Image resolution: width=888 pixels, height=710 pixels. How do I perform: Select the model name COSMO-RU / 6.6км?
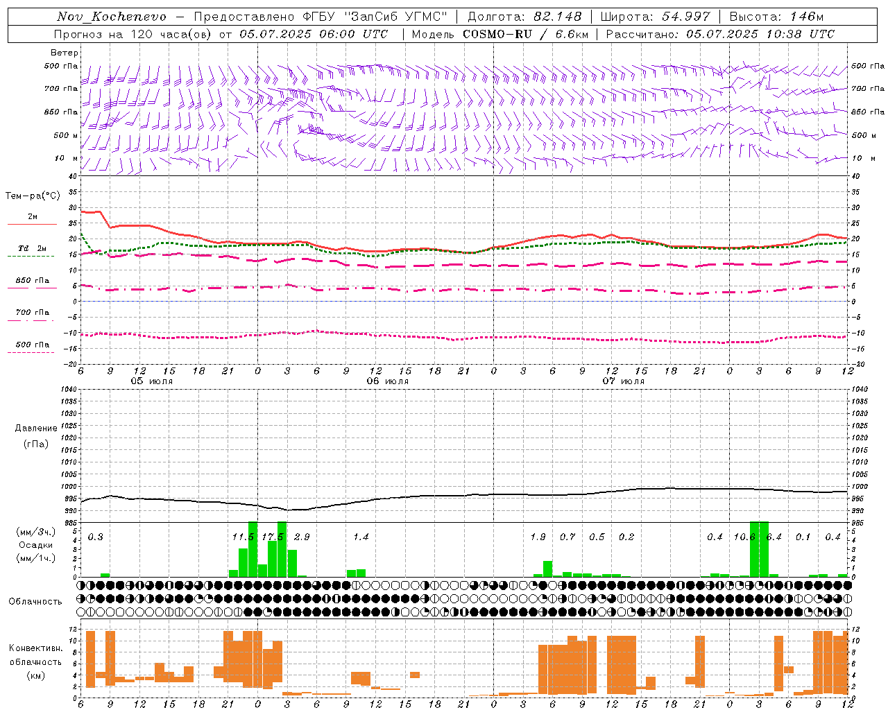coord(526,34)
